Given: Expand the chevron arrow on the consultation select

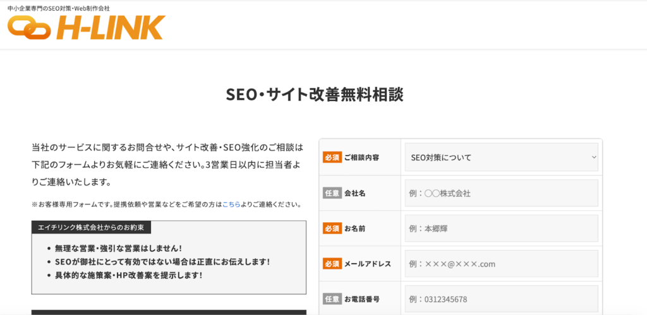Looking at the screenshot, I should coord(593,157).
